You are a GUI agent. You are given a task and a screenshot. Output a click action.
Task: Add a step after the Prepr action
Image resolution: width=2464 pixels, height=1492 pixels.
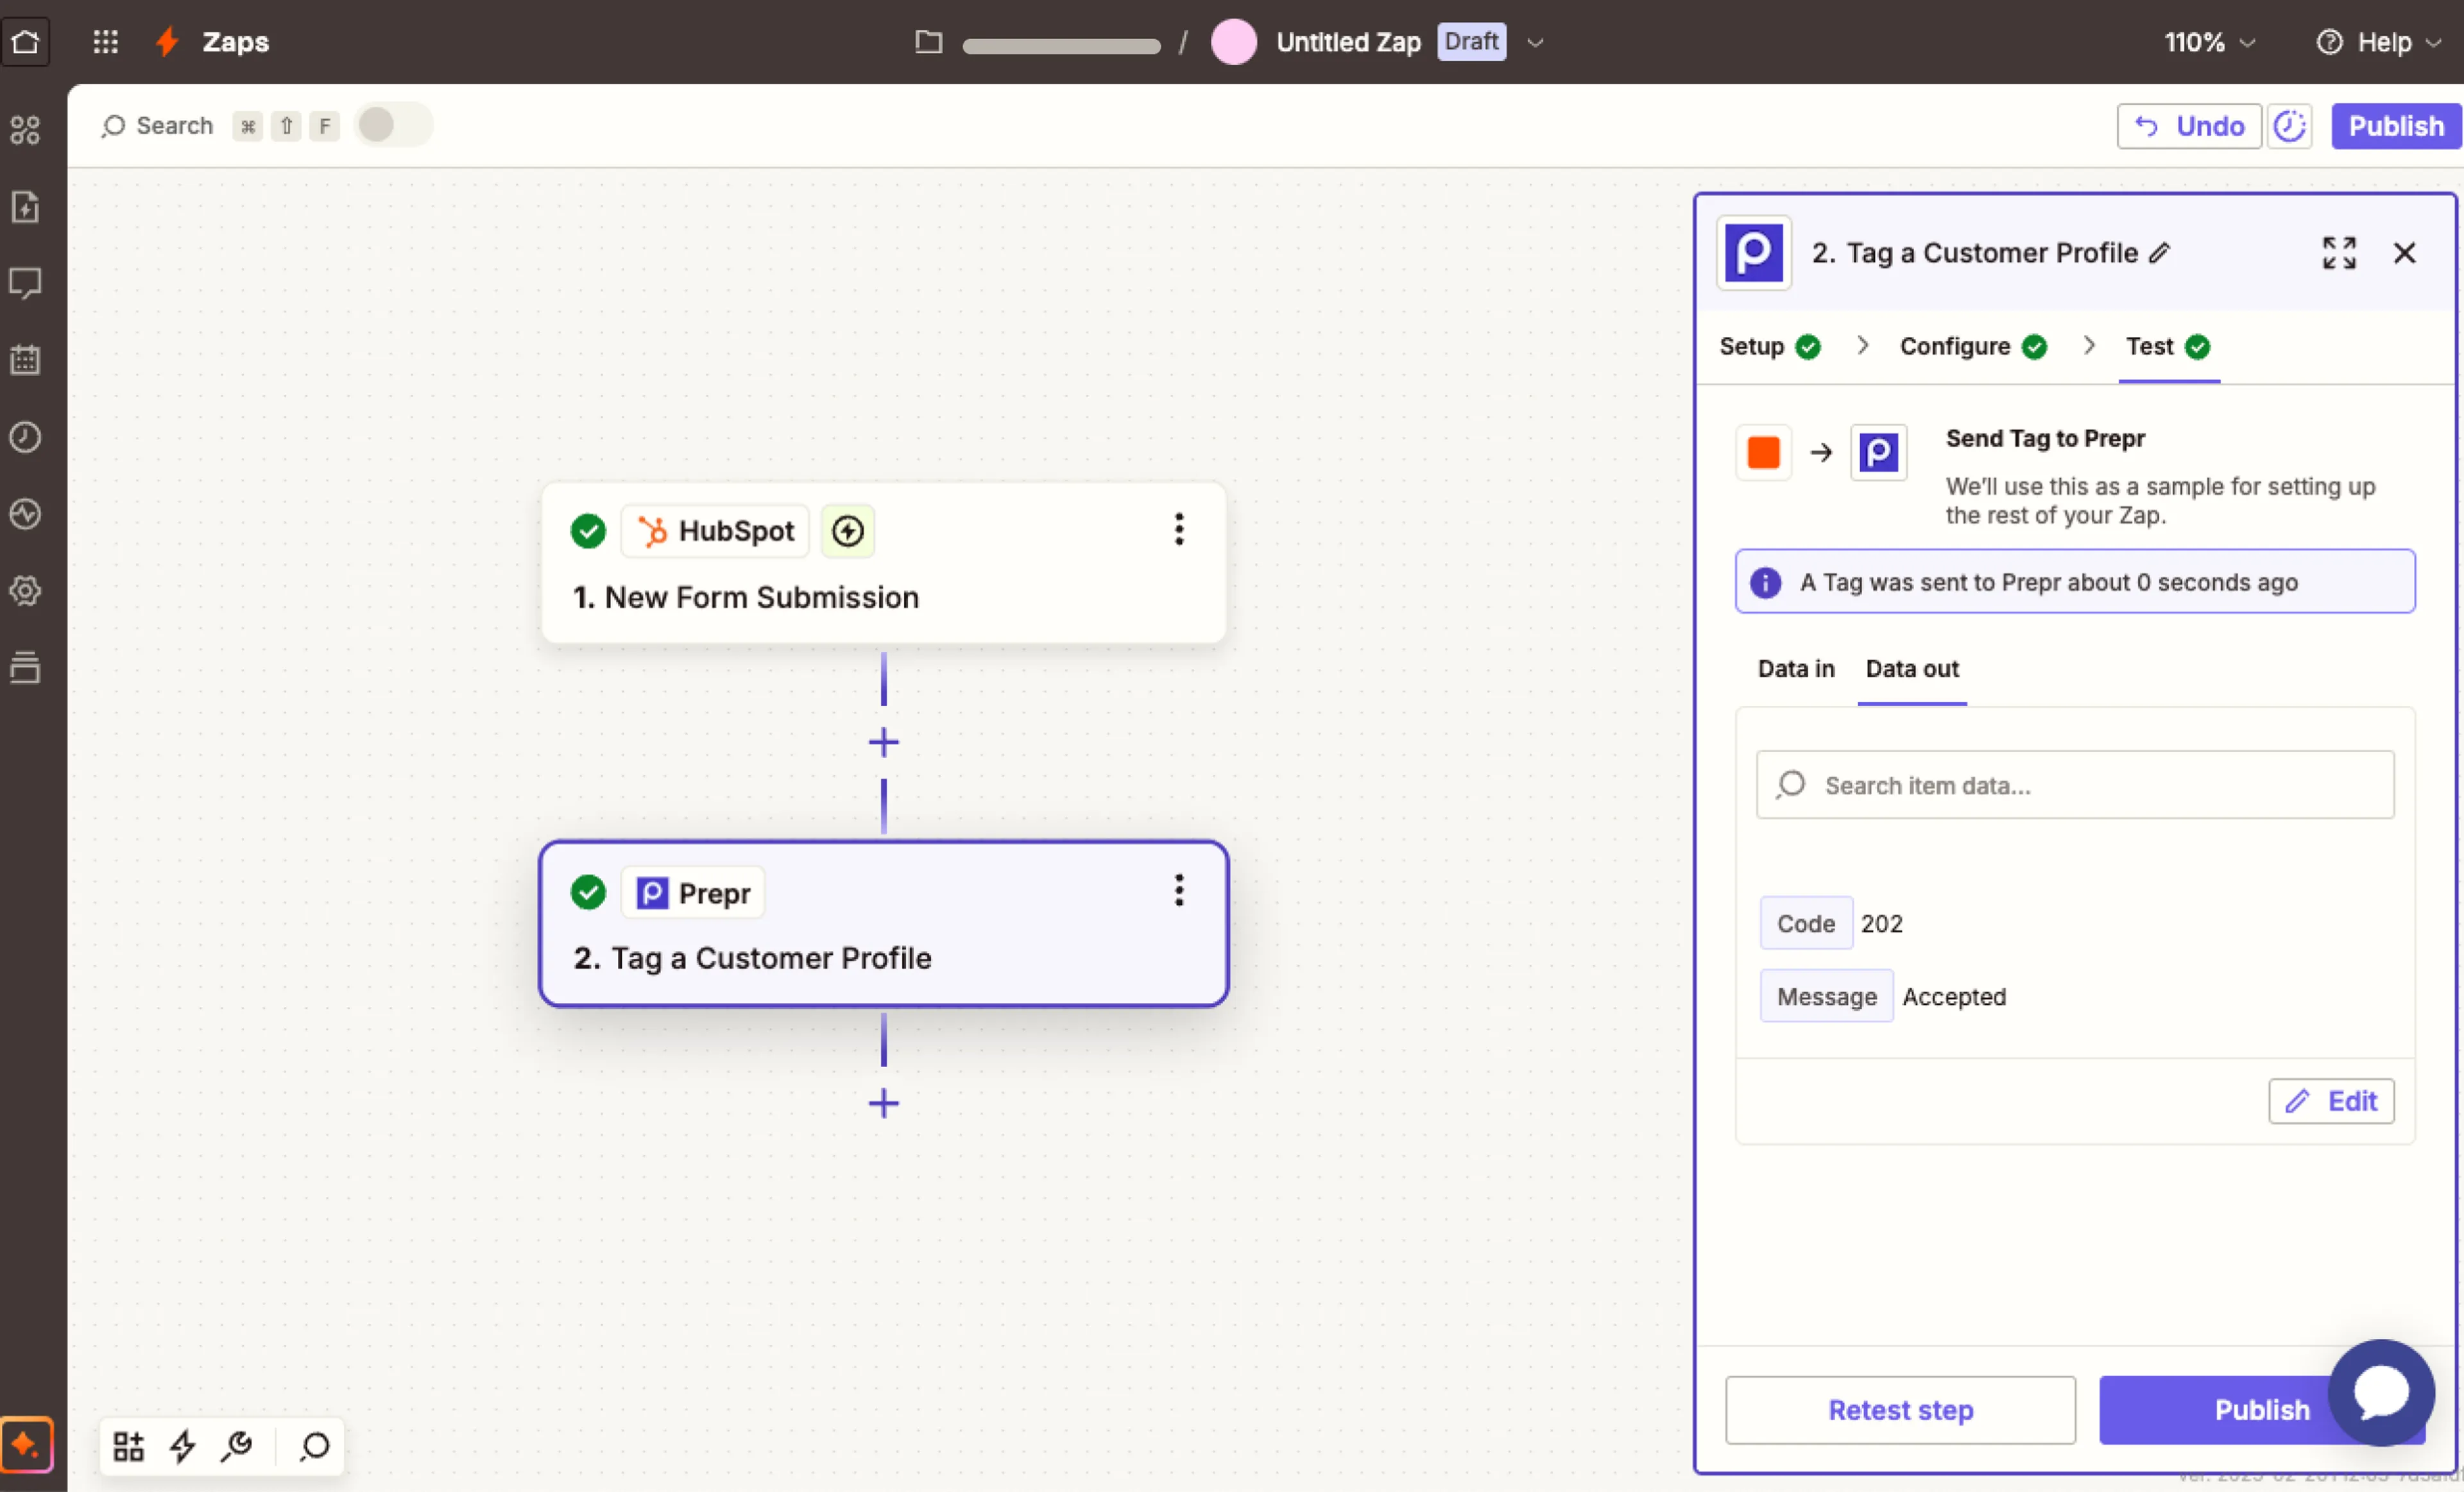click(x=883, y=1103)
